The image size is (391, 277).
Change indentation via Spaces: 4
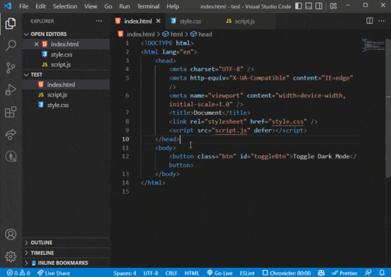[125, 273]
